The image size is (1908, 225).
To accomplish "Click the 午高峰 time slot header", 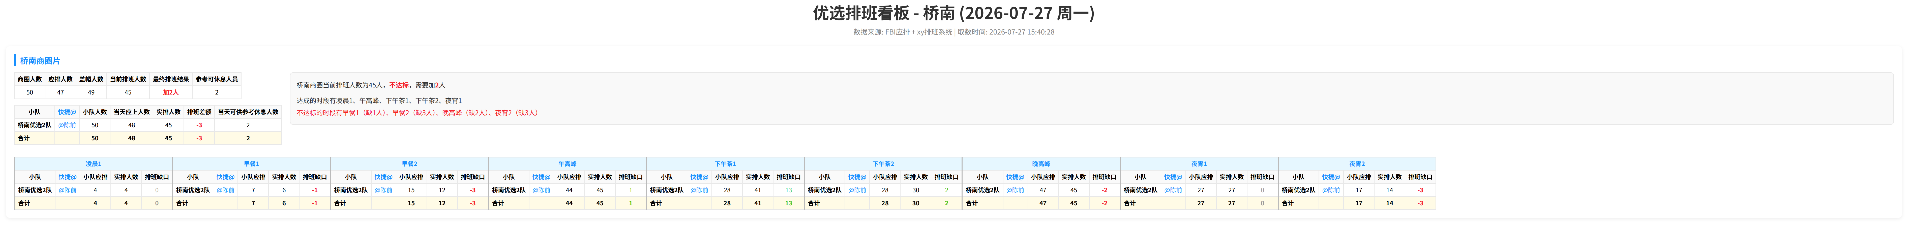I will (567, 164).
